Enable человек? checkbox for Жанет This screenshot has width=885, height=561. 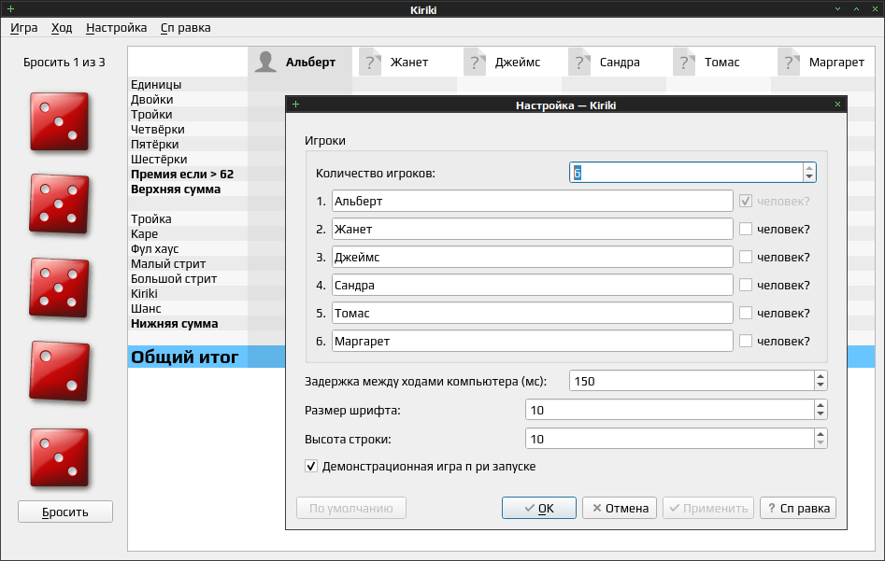pos(746,229)
